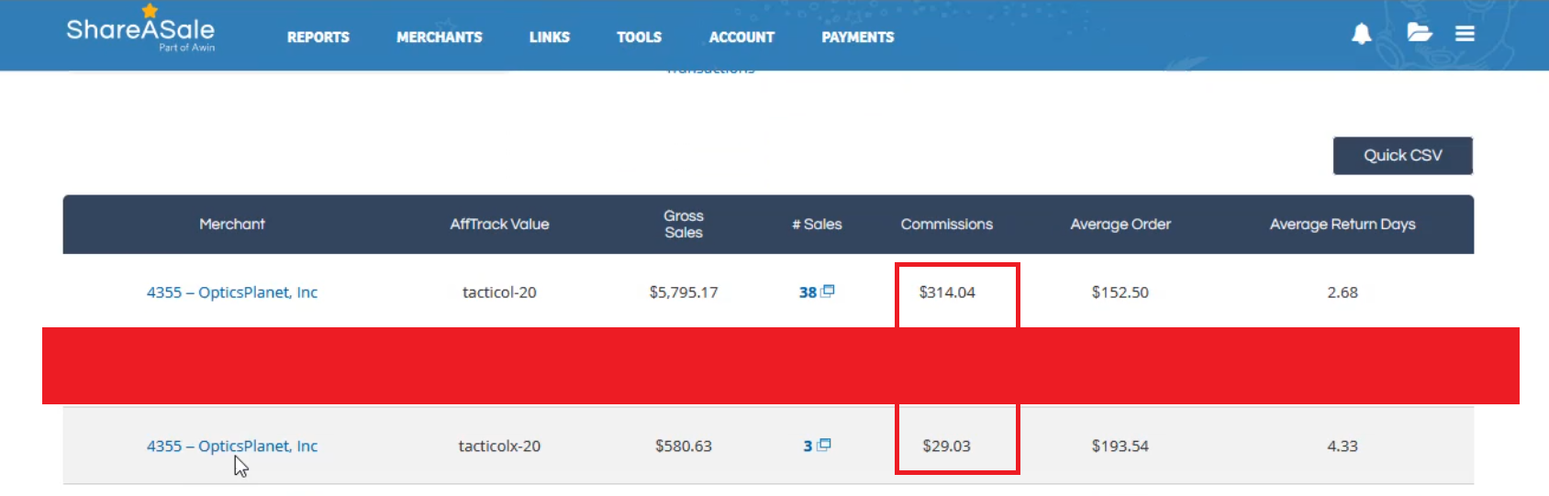
Task: Open the Payments menu
Action: click(x=857, y=38)
